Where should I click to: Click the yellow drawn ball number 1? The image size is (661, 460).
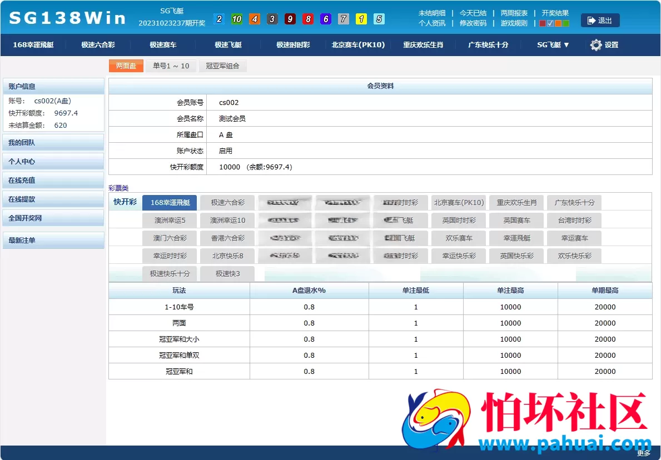(x=361, y=19)
